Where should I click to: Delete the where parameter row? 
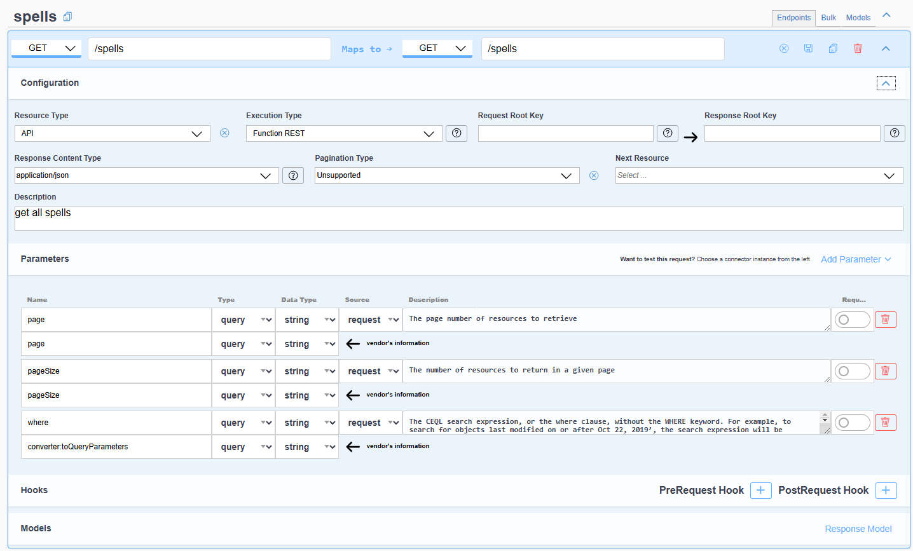click(x=885, y=422)
